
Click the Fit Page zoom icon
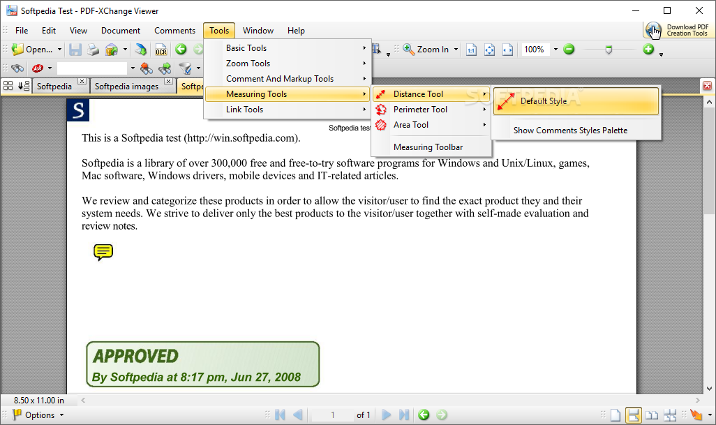489,50
